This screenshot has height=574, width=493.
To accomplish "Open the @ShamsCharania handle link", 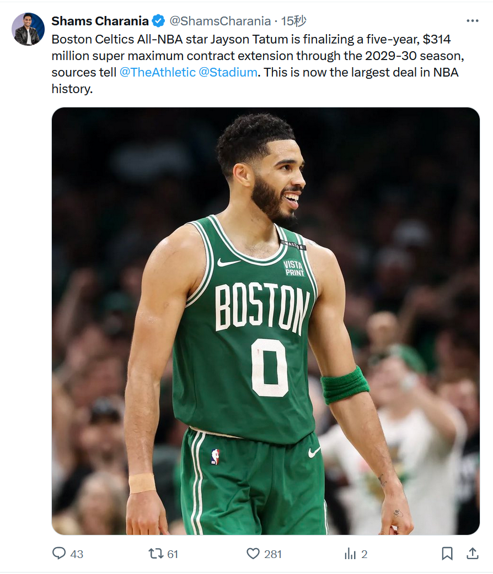I will [219, 21].
